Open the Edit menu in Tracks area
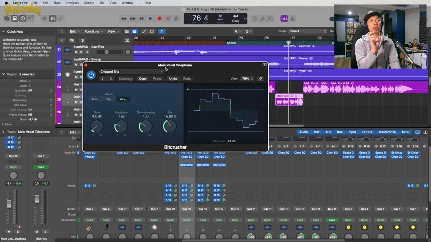This screenshot has height=242, width=431. pos(75,31)
